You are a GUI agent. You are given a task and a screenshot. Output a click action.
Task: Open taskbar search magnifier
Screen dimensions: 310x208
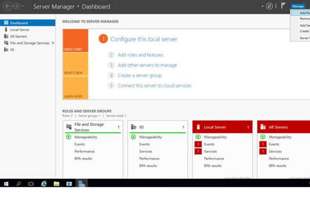click(x=19, y=184)
